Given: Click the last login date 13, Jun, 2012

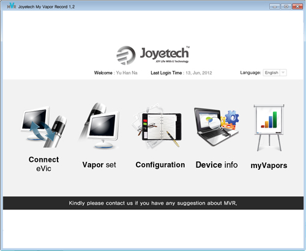Looking at the screenshot, I should pos(199,73).
